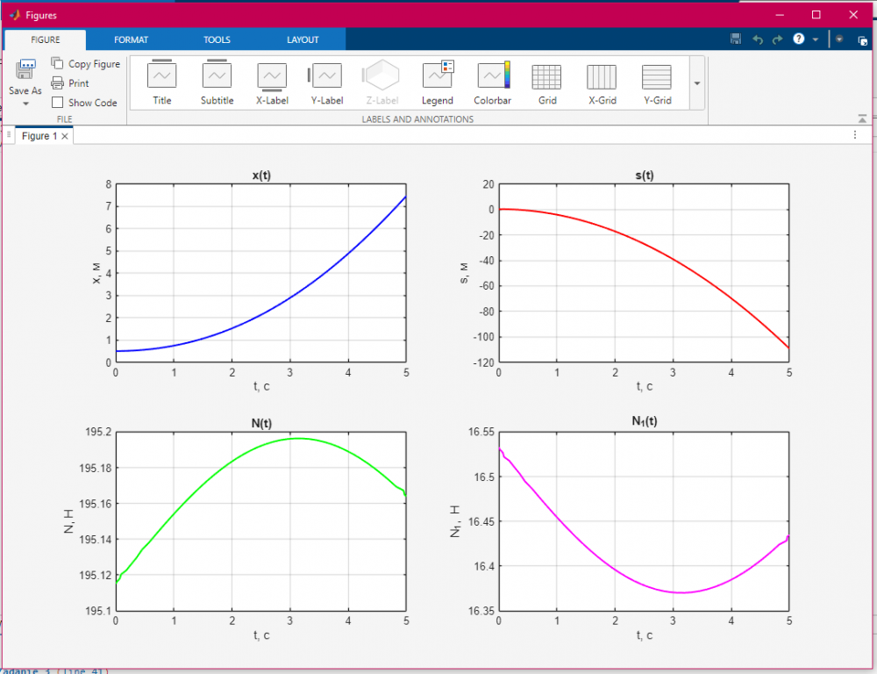
Task: Close the Figure 1 document tab
Action: point(65,136)
